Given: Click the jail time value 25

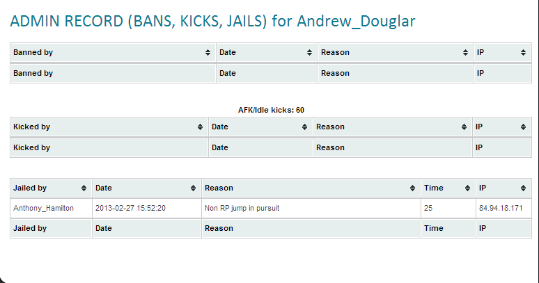Looking at the screenshot, I should (429, 208).
